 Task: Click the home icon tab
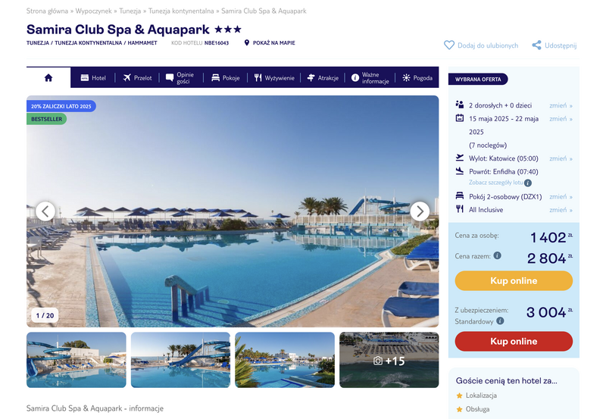coord(48,78)
